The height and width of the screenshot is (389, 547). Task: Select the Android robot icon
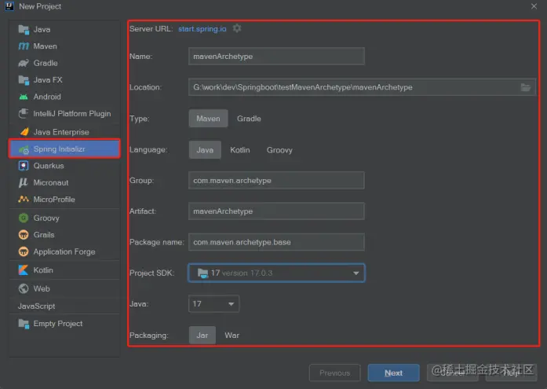tap(24, 97)
